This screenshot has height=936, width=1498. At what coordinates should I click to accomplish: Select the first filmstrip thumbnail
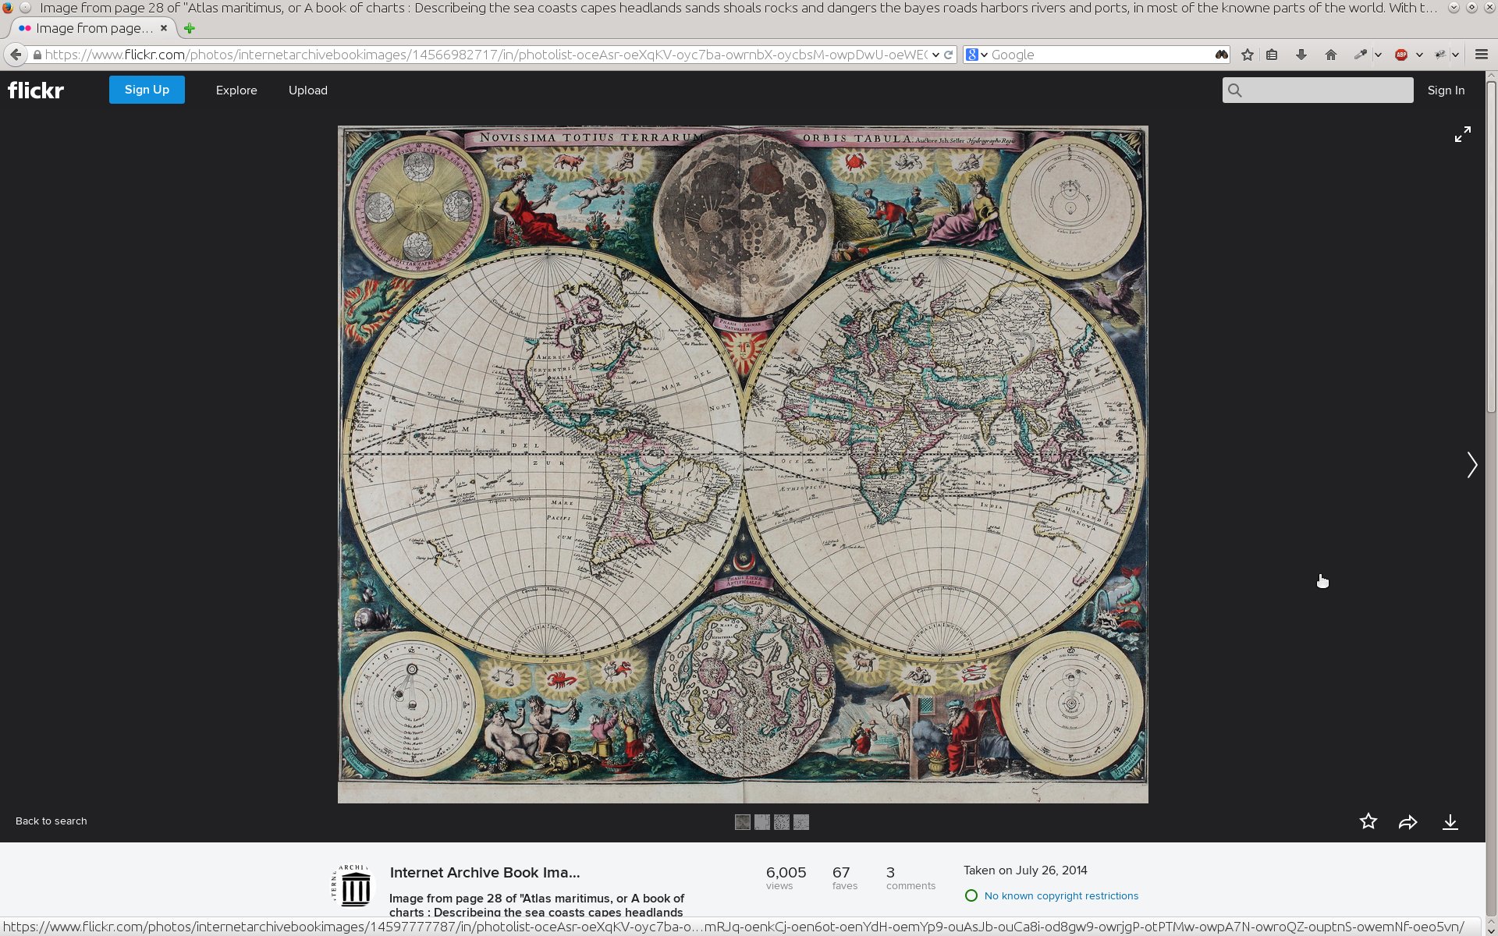[x=743, y=822]
